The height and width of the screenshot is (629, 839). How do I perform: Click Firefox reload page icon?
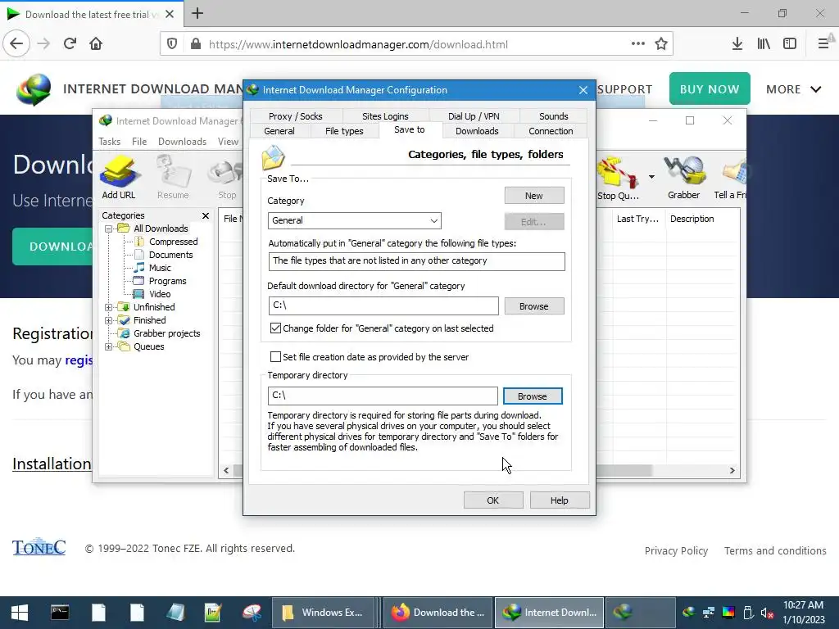click(x=70, y=44)
